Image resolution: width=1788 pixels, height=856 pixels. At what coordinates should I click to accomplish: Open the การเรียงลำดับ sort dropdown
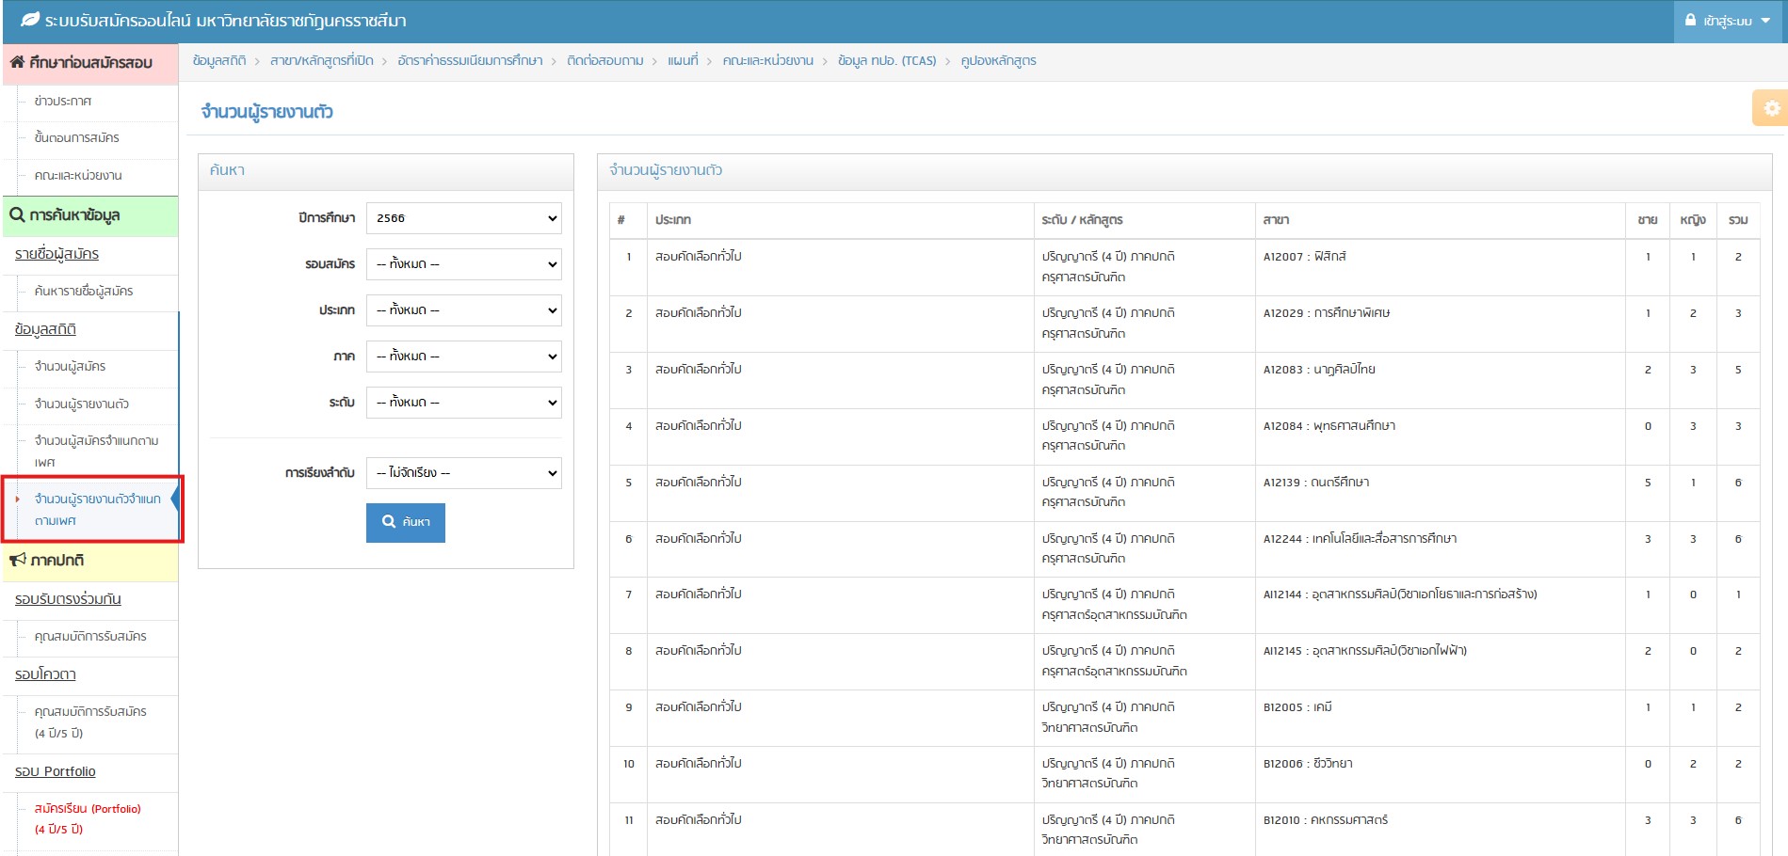tap(464, 473)
